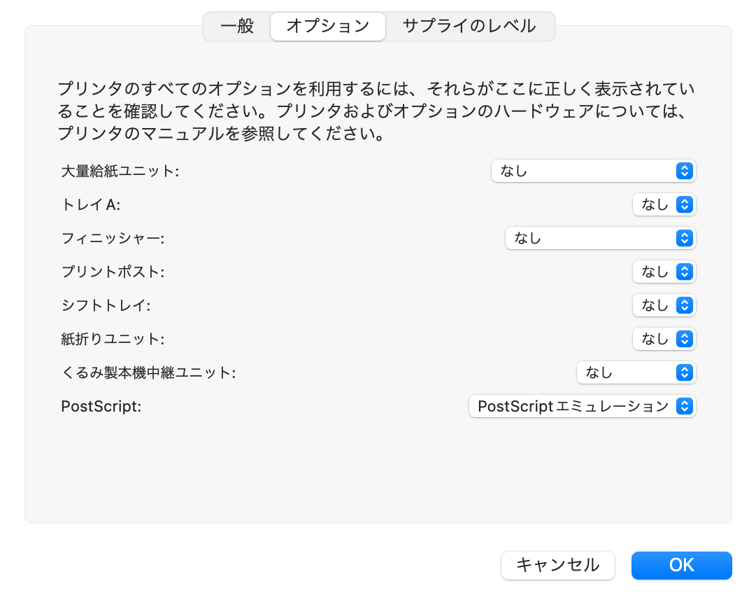Click the キャンセル button
Image resolution: width=756 pixels, height=602 pixels.
tap(557, 566)
